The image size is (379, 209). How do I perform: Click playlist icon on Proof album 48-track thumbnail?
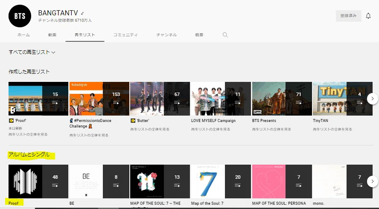coord(55,185)
